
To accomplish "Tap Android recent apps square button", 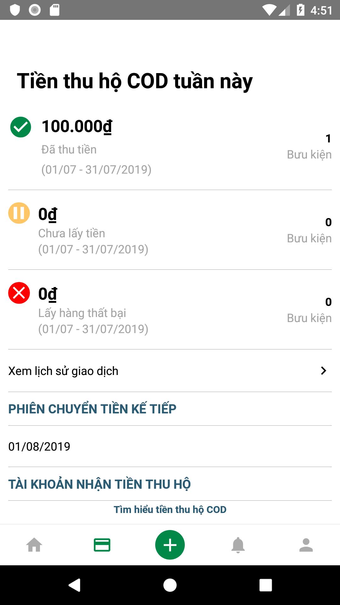I will (x=266, y=585).
